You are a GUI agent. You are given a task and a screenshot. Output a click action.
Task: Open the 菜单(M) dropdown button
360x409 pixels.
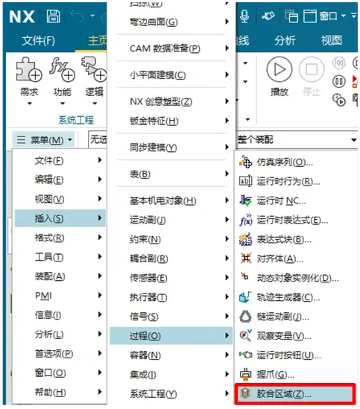pyautogui.click(x=44, y=140)
